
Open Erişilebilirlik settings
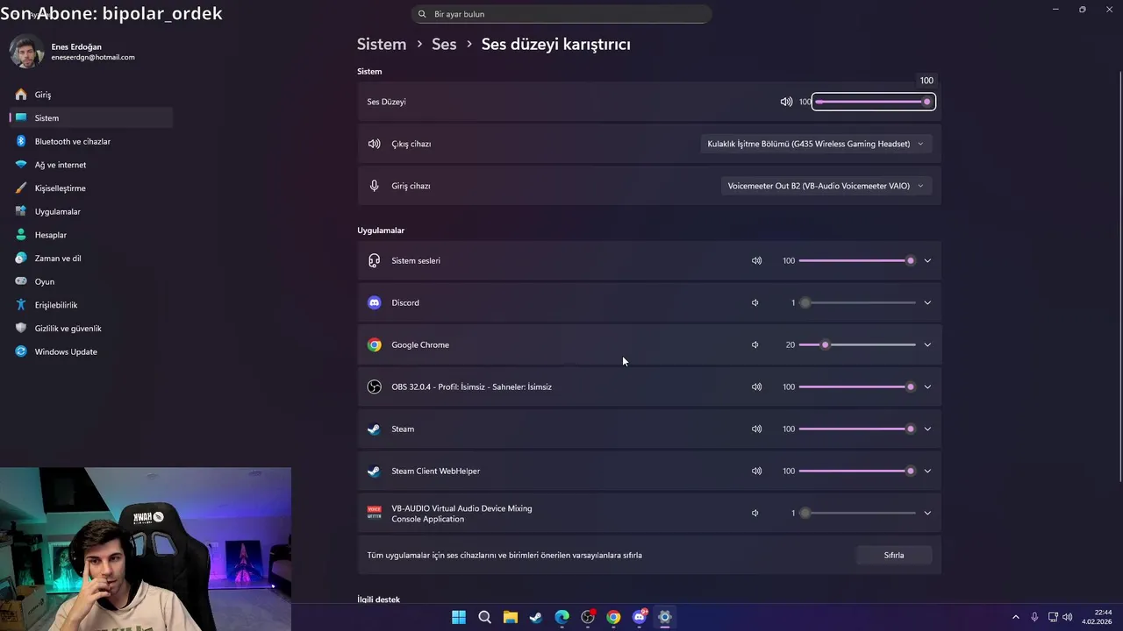coord(90,305)
